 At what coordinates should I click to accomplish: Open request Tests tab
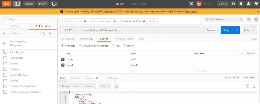[141, 39]
